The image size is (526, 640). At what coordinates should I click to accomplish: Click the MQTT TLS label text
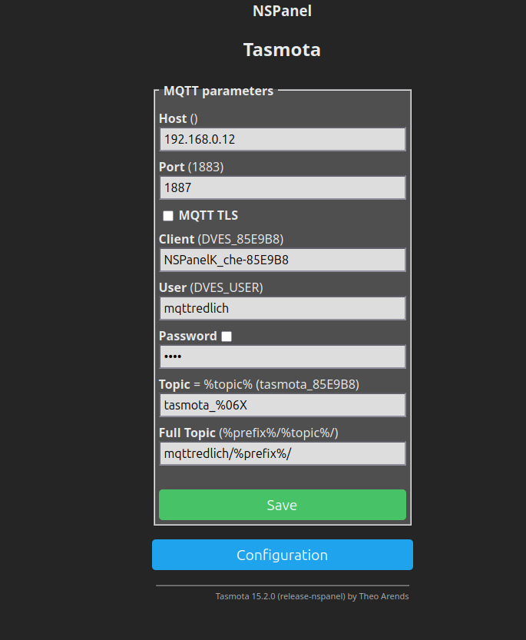coord(209,215)
